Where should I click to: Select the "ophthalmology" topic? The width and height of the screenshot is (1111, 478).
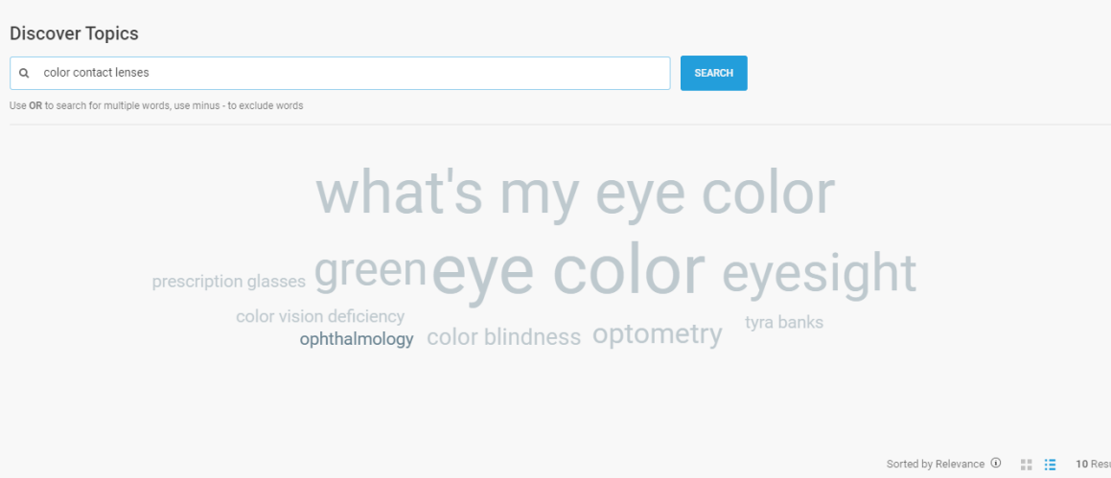(x=357, y=339)
